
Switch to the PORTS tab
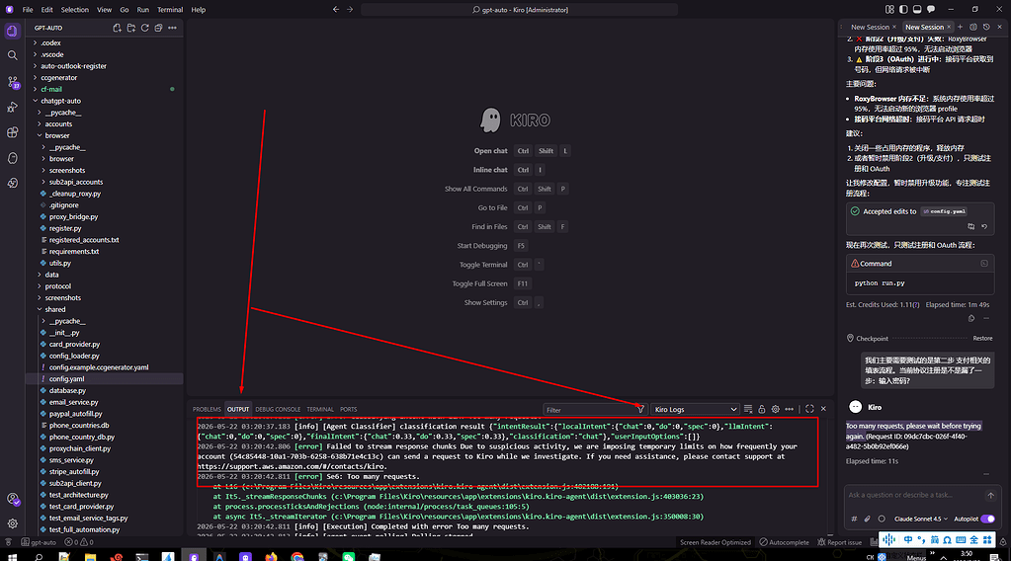[348, 409]
